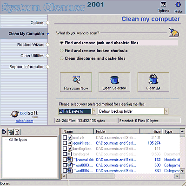This screenshot has width=186, height=186.
Task: Check the box for bmdlog.bak
Action: 65,148
